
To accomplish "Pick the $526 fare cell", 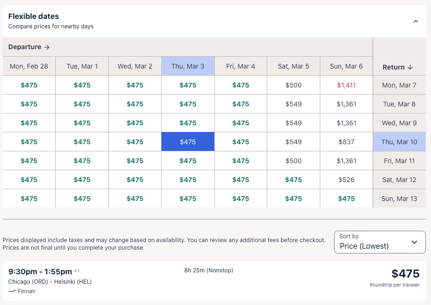I will 346,180.
